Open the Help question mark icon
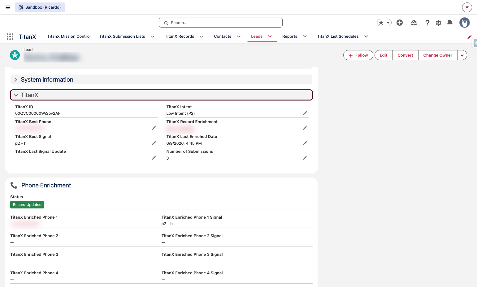The image size is (477, 287). [427, 23]
